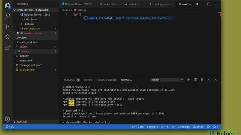Open .babelrc in Open Editors list
Viewport: 241px width, 135px height.
point(36,24)
